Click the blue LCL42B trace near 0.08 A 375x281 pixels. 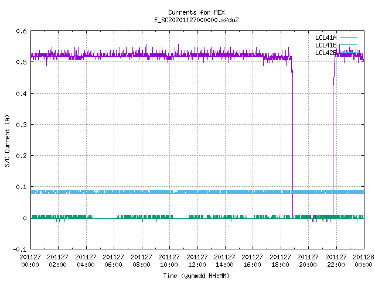point(197,192)
